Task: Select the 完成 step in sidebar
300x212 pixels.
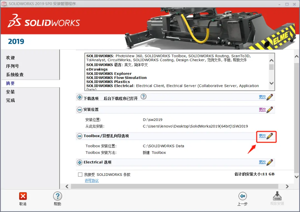Action: [x=10, y=100]
